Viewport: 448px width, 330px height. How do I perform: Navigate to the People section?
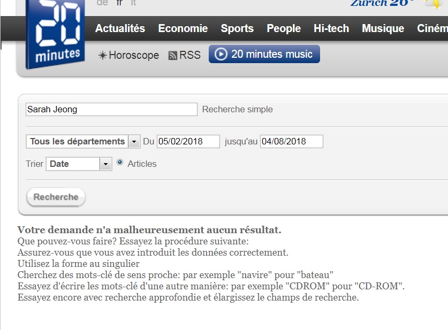[284, 29]
